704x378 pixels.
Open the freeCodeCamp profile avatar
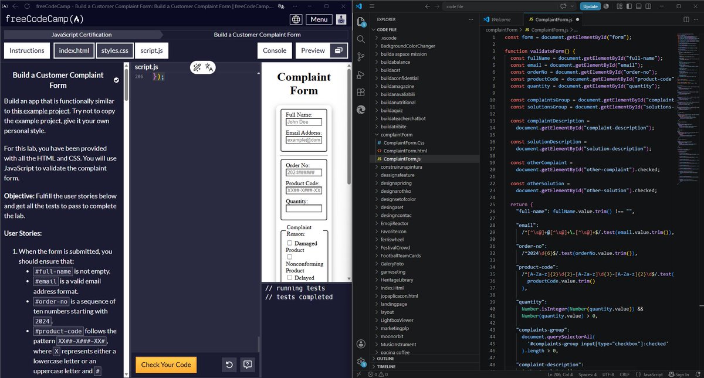coord(341,19)
